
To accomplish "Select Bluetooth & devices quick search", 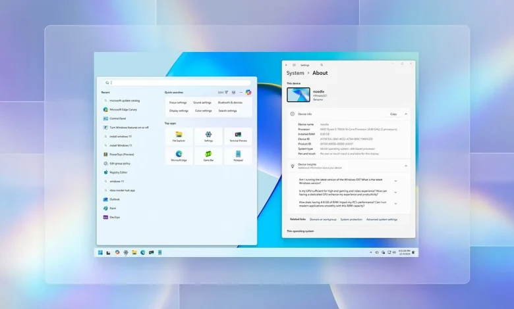I will coord(230,103).
